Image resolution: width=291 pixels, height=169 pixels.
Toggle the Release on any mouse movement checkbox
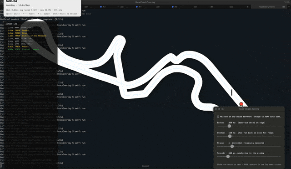[218, 117]
